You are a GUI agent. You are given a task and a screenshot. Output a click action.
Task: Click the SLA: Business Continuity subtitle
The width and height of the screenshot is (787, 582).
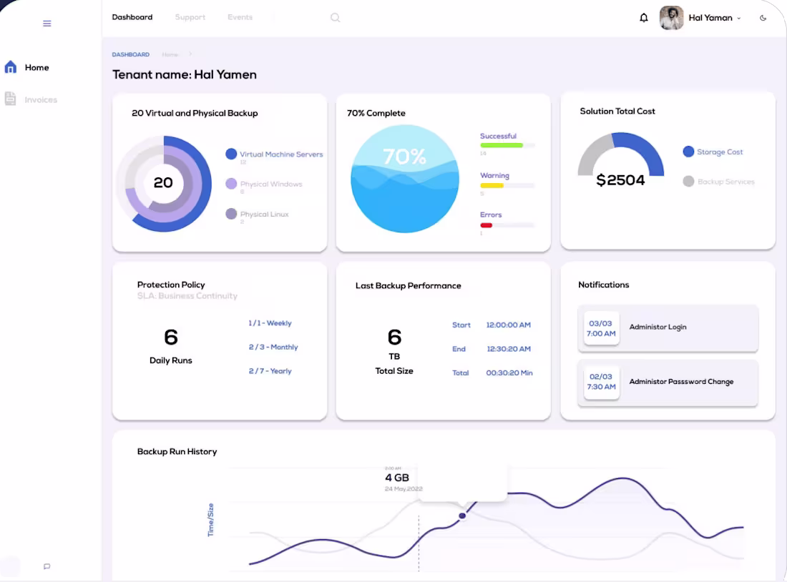click(187, 296)
